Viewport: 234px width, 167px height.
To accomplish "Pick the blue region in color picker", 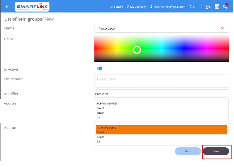I will [185, 48].
